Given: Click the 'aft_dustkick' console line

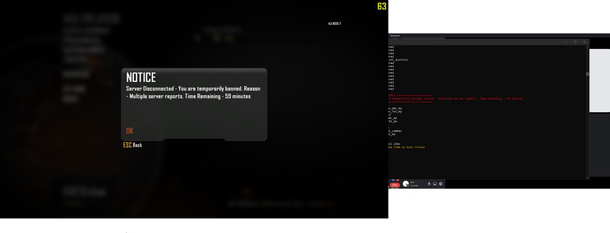Looking at the screenshot, I should click(x=398, y=60).
